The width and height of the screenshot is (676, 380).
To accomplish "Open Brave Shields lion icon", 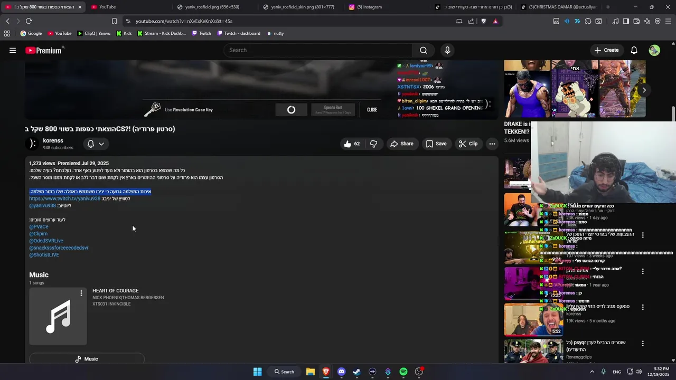I will point(483,21).
